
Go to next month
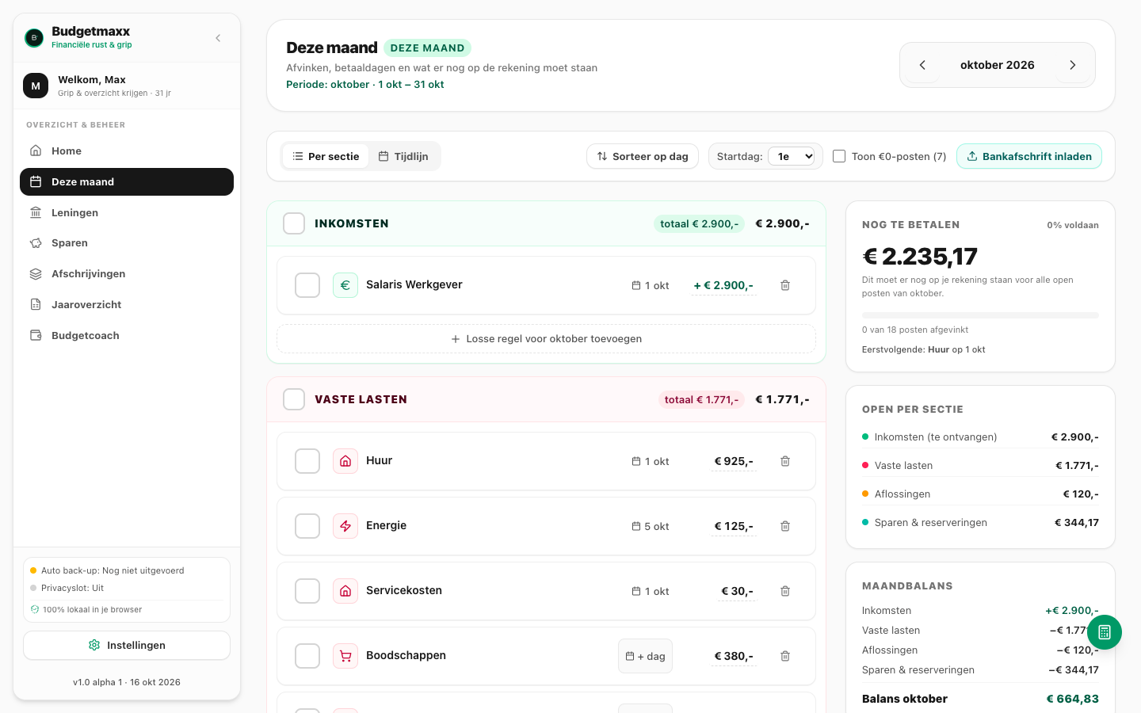[x=1073, y=65]
